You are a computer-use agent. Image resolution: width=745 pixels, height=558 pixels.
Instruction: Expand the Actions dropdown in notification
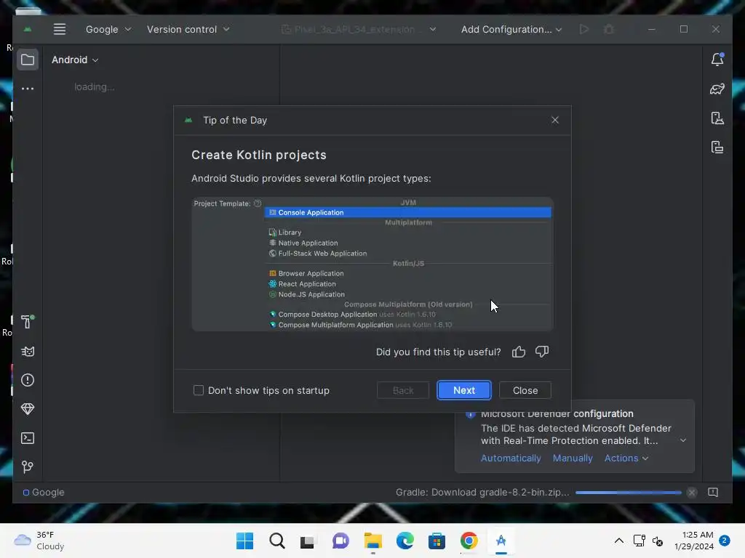tap(626, 458)
